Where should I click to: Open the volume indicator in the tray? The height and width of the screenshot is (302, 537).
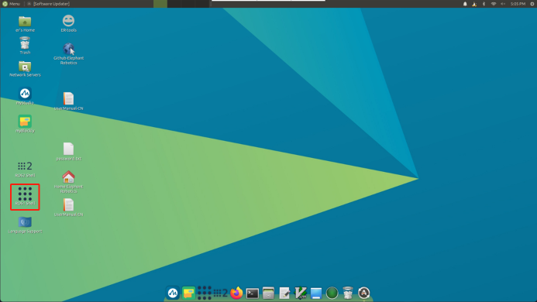(503, 4)
